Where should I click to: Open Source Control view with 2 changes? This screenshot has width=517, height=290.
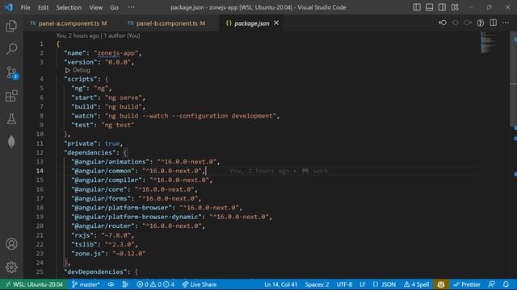point(12,72)
